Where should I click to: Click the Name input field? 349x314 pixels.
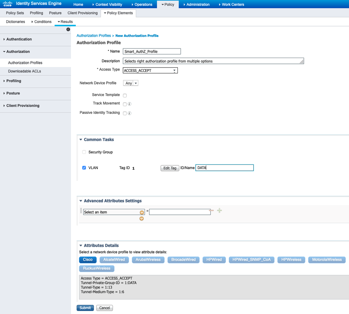152,51
